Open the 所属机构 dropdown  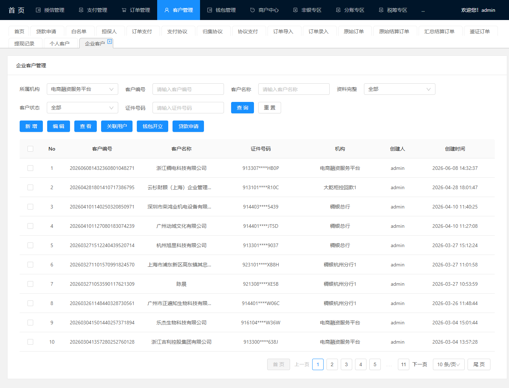[x=83, y=89]
